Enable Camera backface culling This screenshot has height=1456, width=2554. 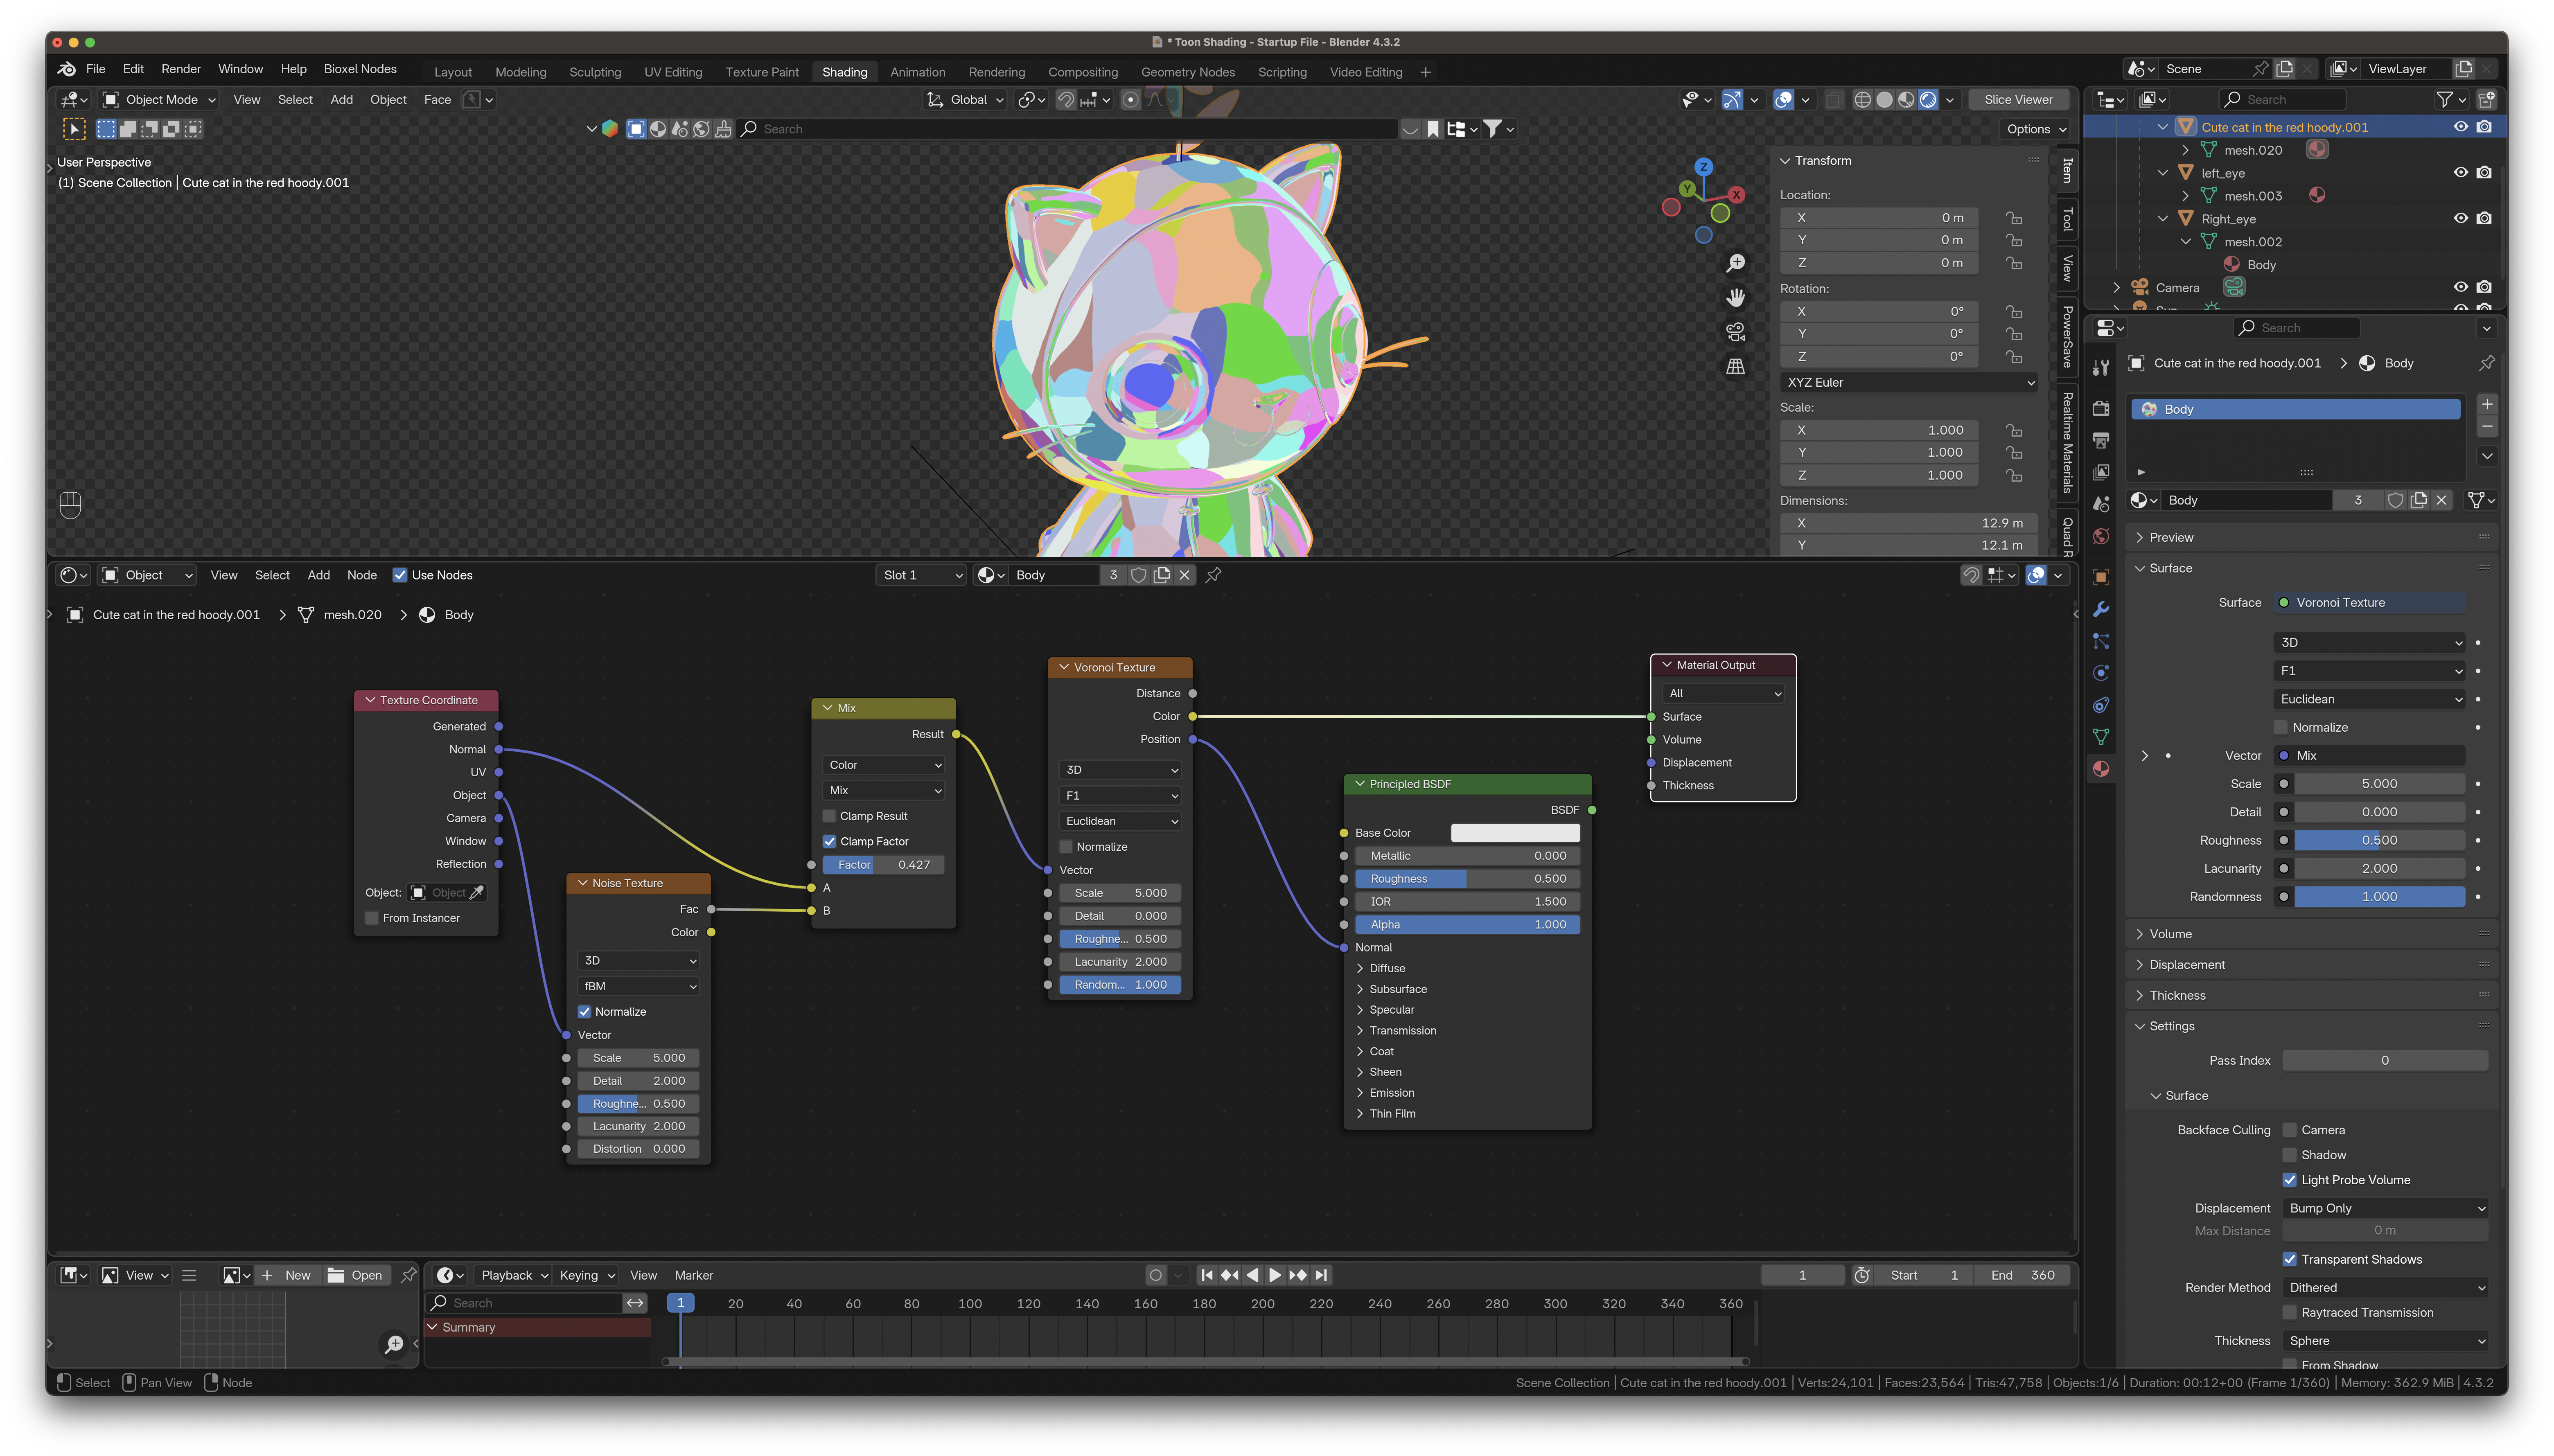pos(2290,1130)
